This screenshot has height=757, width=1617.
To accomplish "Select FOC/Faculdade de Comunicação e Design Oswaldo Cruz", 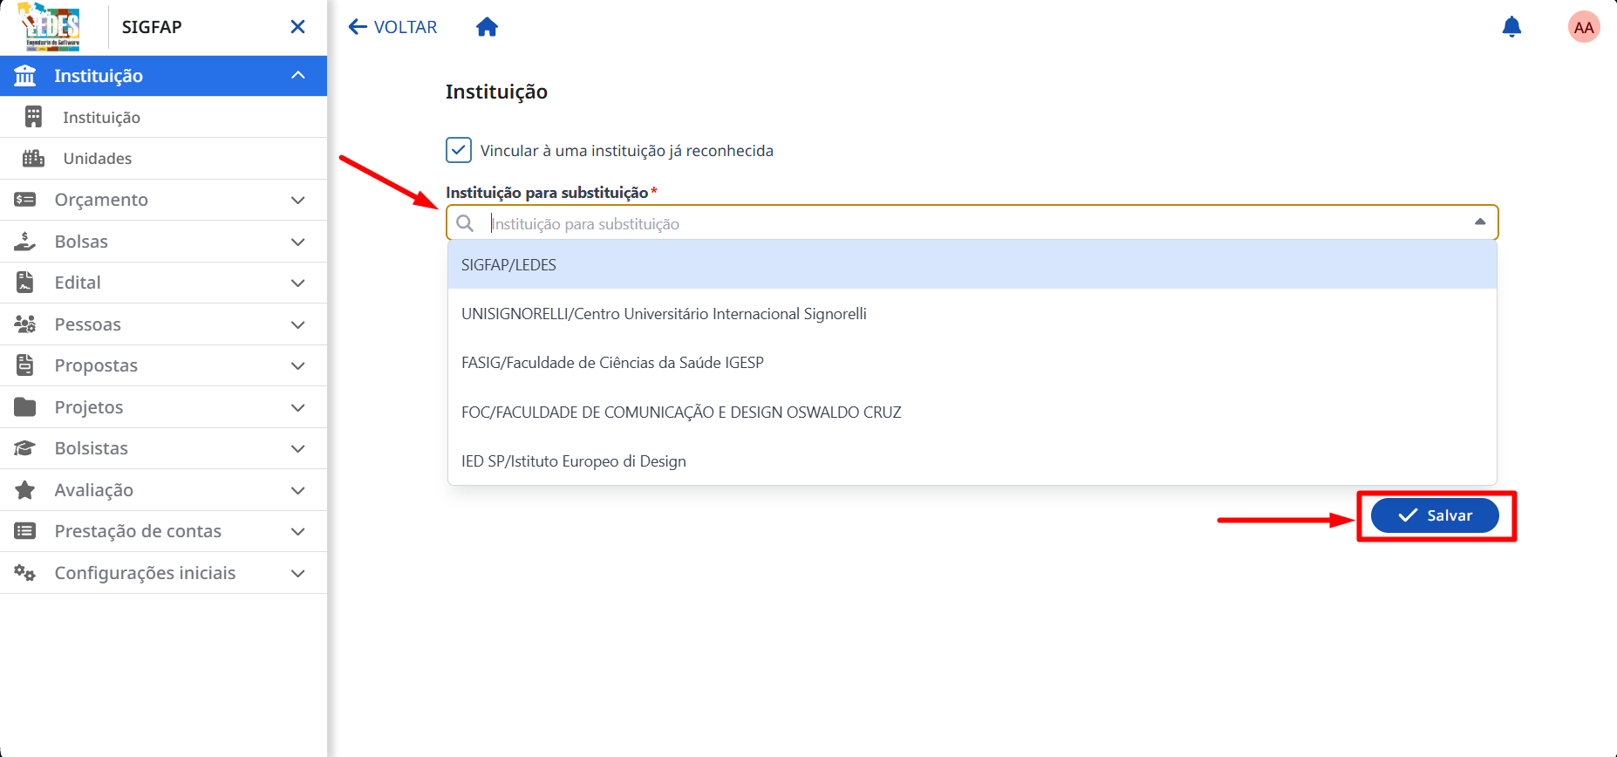I will 972,412.
